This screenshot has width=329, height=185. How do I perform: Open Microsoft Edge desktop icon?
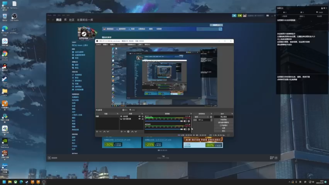tap(5, 30)
